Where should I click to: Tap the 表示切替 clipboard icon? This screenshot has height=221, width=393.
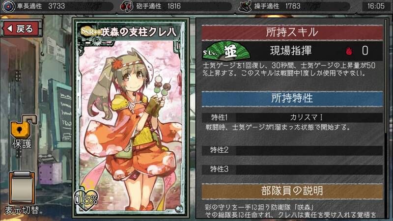(22, 188)
